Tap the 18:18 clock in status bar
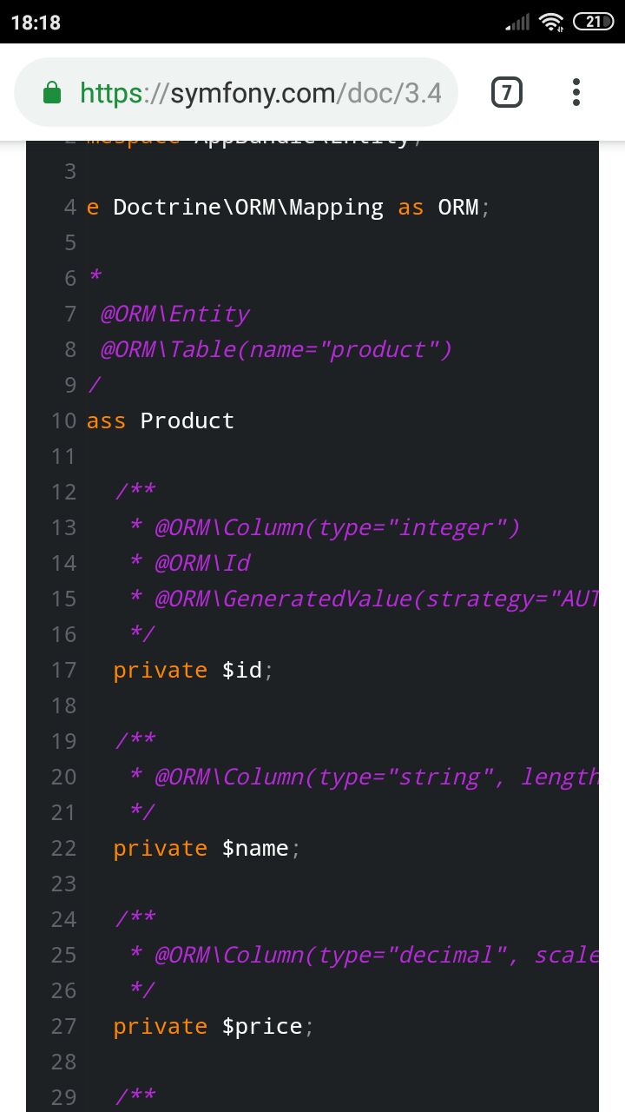 pyautogui.click(x=36, y=23)
